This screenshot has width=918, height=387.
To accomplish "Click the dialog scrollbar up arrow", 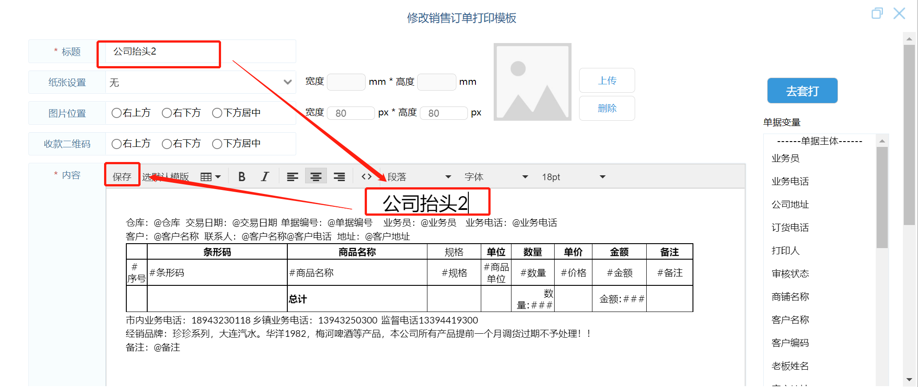I will tap(910, 39).
